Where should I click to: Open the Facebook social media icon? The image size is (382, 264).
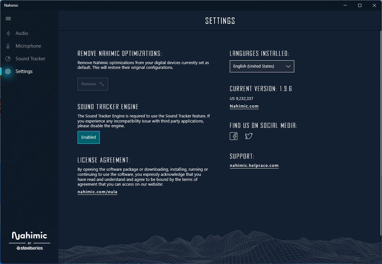(234, 136)
